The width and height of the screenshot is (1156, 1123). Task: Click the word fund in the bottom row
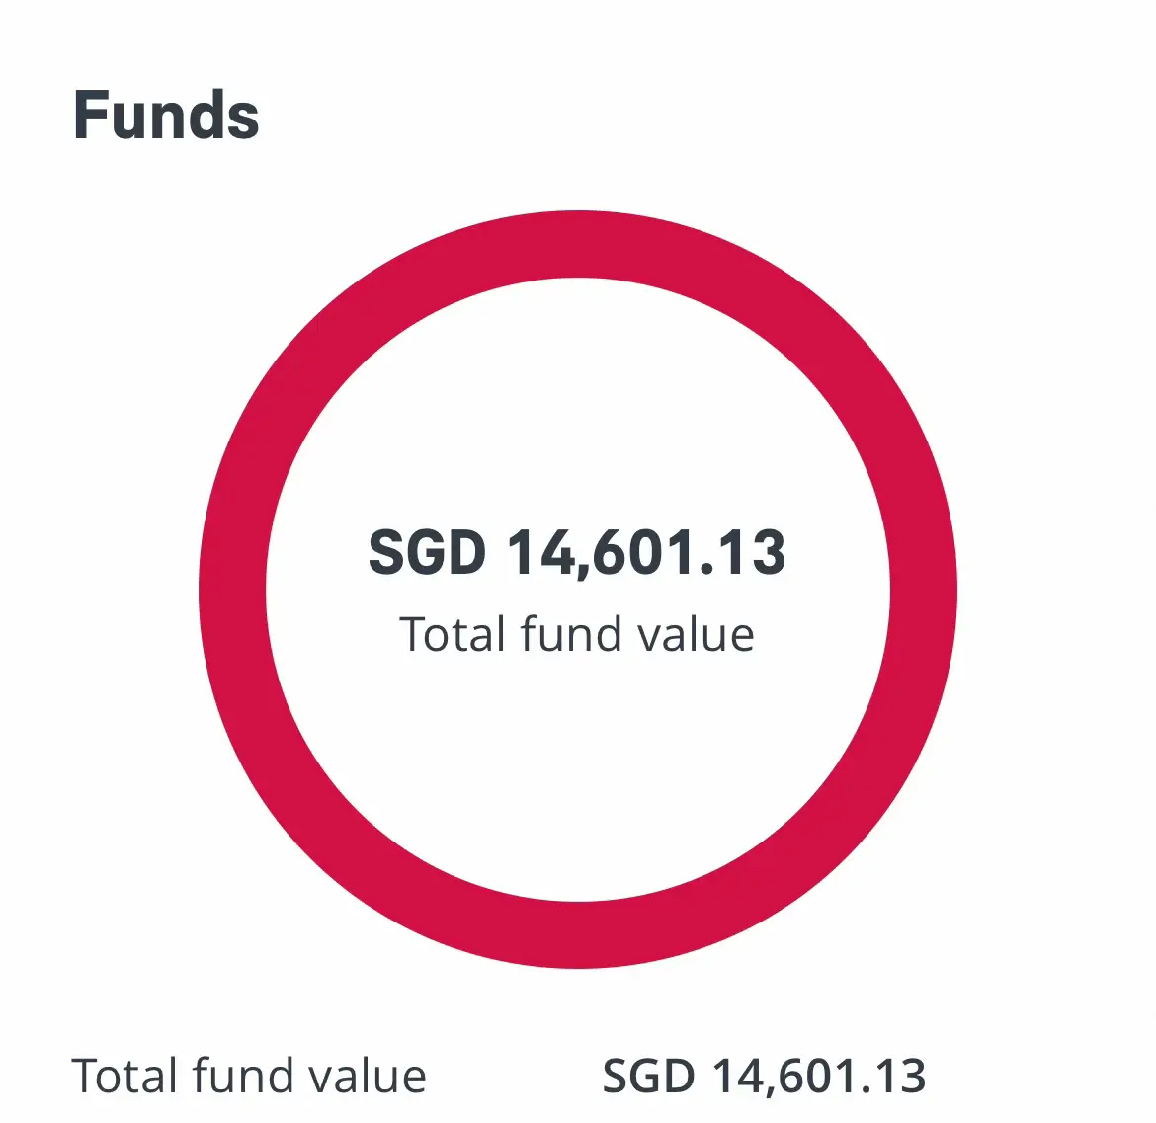point(243,1076)
